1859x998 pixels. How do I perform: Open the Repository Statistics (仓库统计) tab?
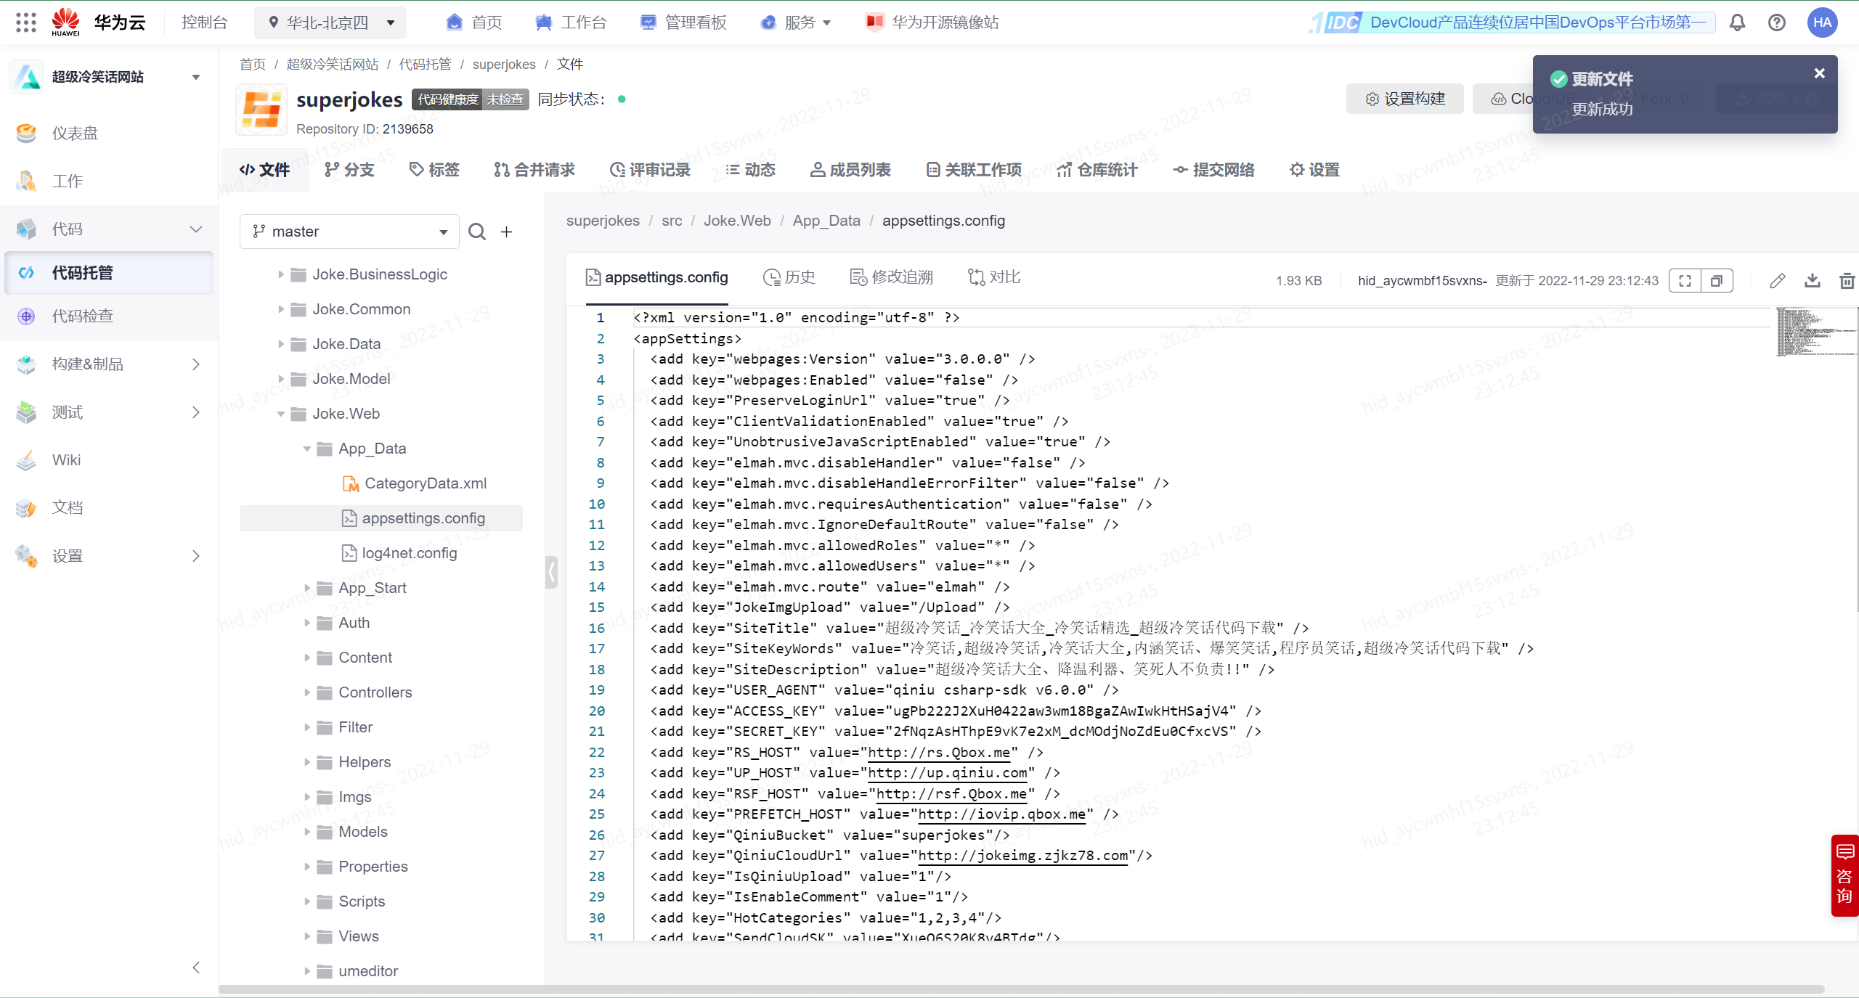tap(1097, 170)
